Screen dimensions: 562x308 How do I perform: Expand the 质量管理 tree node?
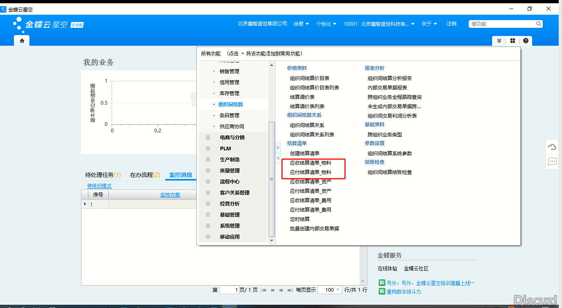coord(208,171)
